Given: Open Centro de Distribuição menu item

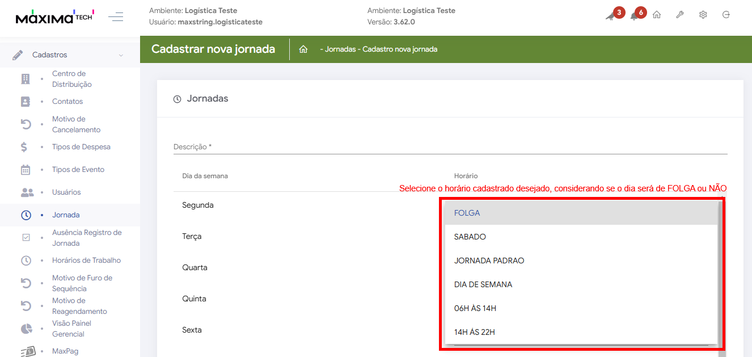Looking at the screenshot, I should [x=71, y=79].
